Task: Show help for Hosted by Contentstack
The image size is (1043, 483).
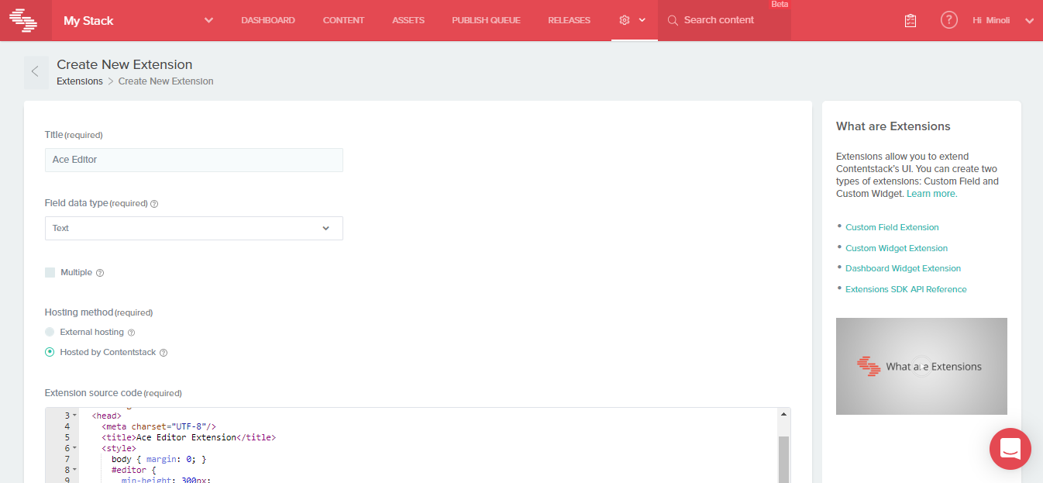Action: [x=164, y=353]
